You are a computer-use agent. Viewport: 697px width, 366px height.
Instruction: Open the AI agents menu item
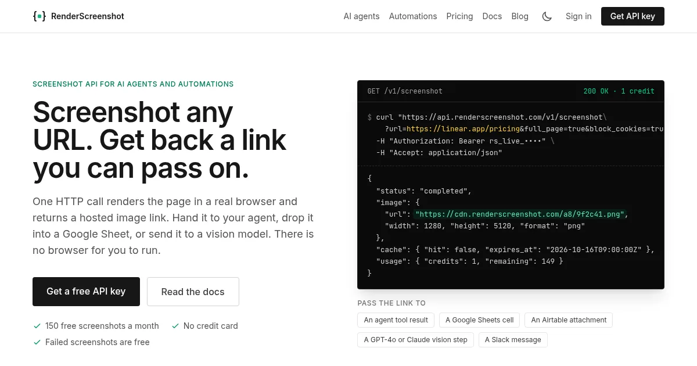361,16
